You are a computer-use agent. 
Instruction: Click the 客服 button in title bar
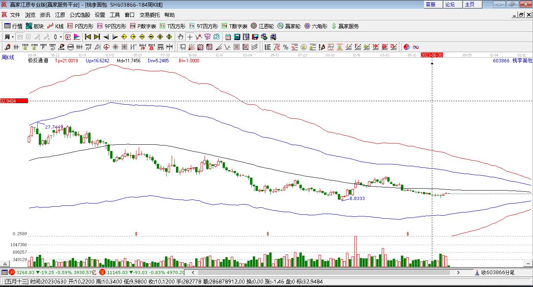point(430,4)
